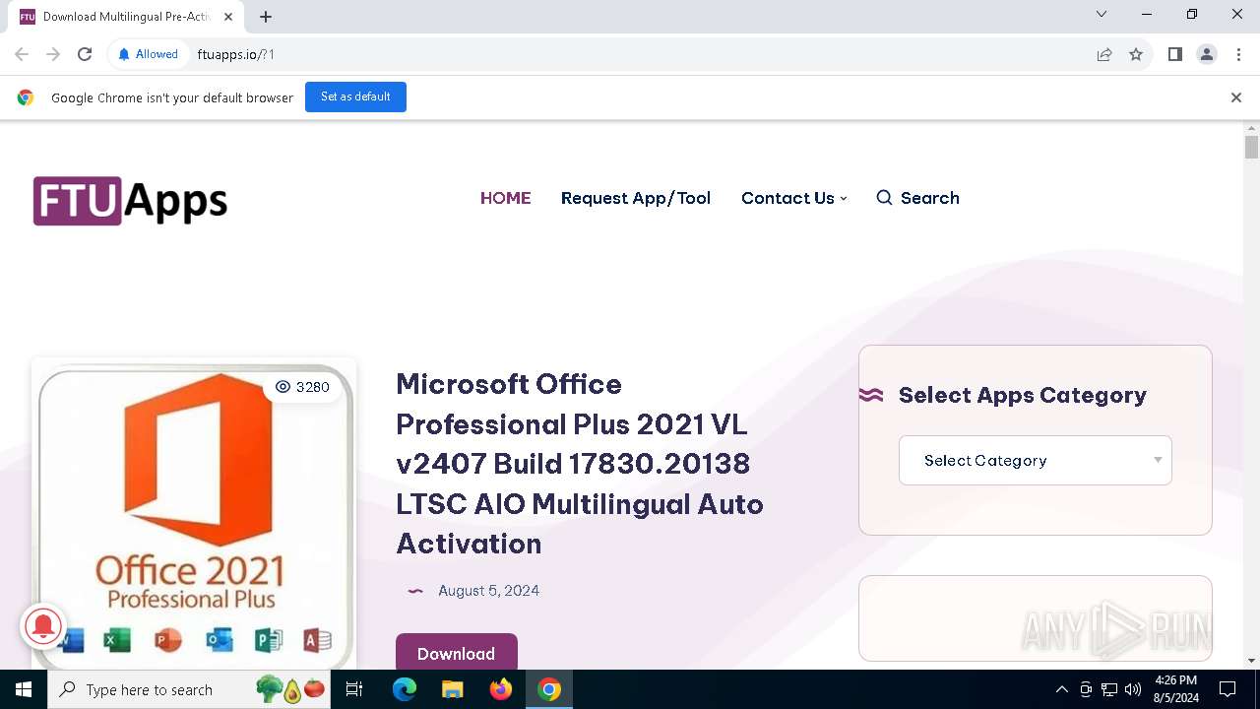The height and width of the screenshot is (709, 1260).
Task: Select the Download Multilingual Pre-Activated tab
Action: [126, 17]
